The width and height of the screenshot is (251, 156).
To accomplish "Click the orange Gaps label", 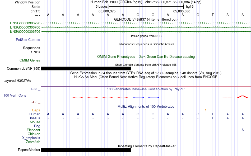I will (36, 110).
